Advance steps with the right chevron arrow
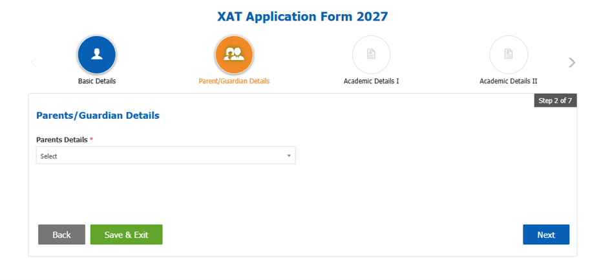Image resolution: width=610 pixels, height=280 pixels. pos(571,63)
